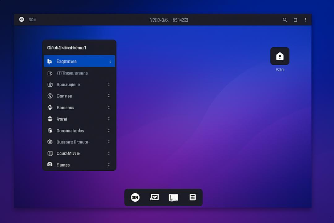Open the files folder icon in dock

173,198
